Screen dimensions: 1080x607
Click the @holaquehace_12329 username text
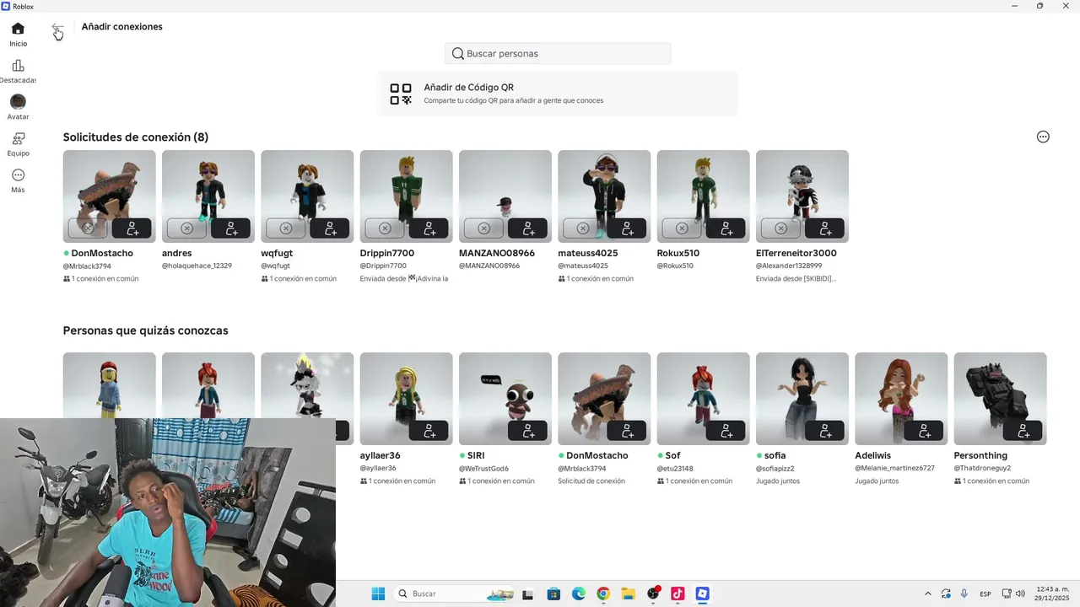click(197, 266)
